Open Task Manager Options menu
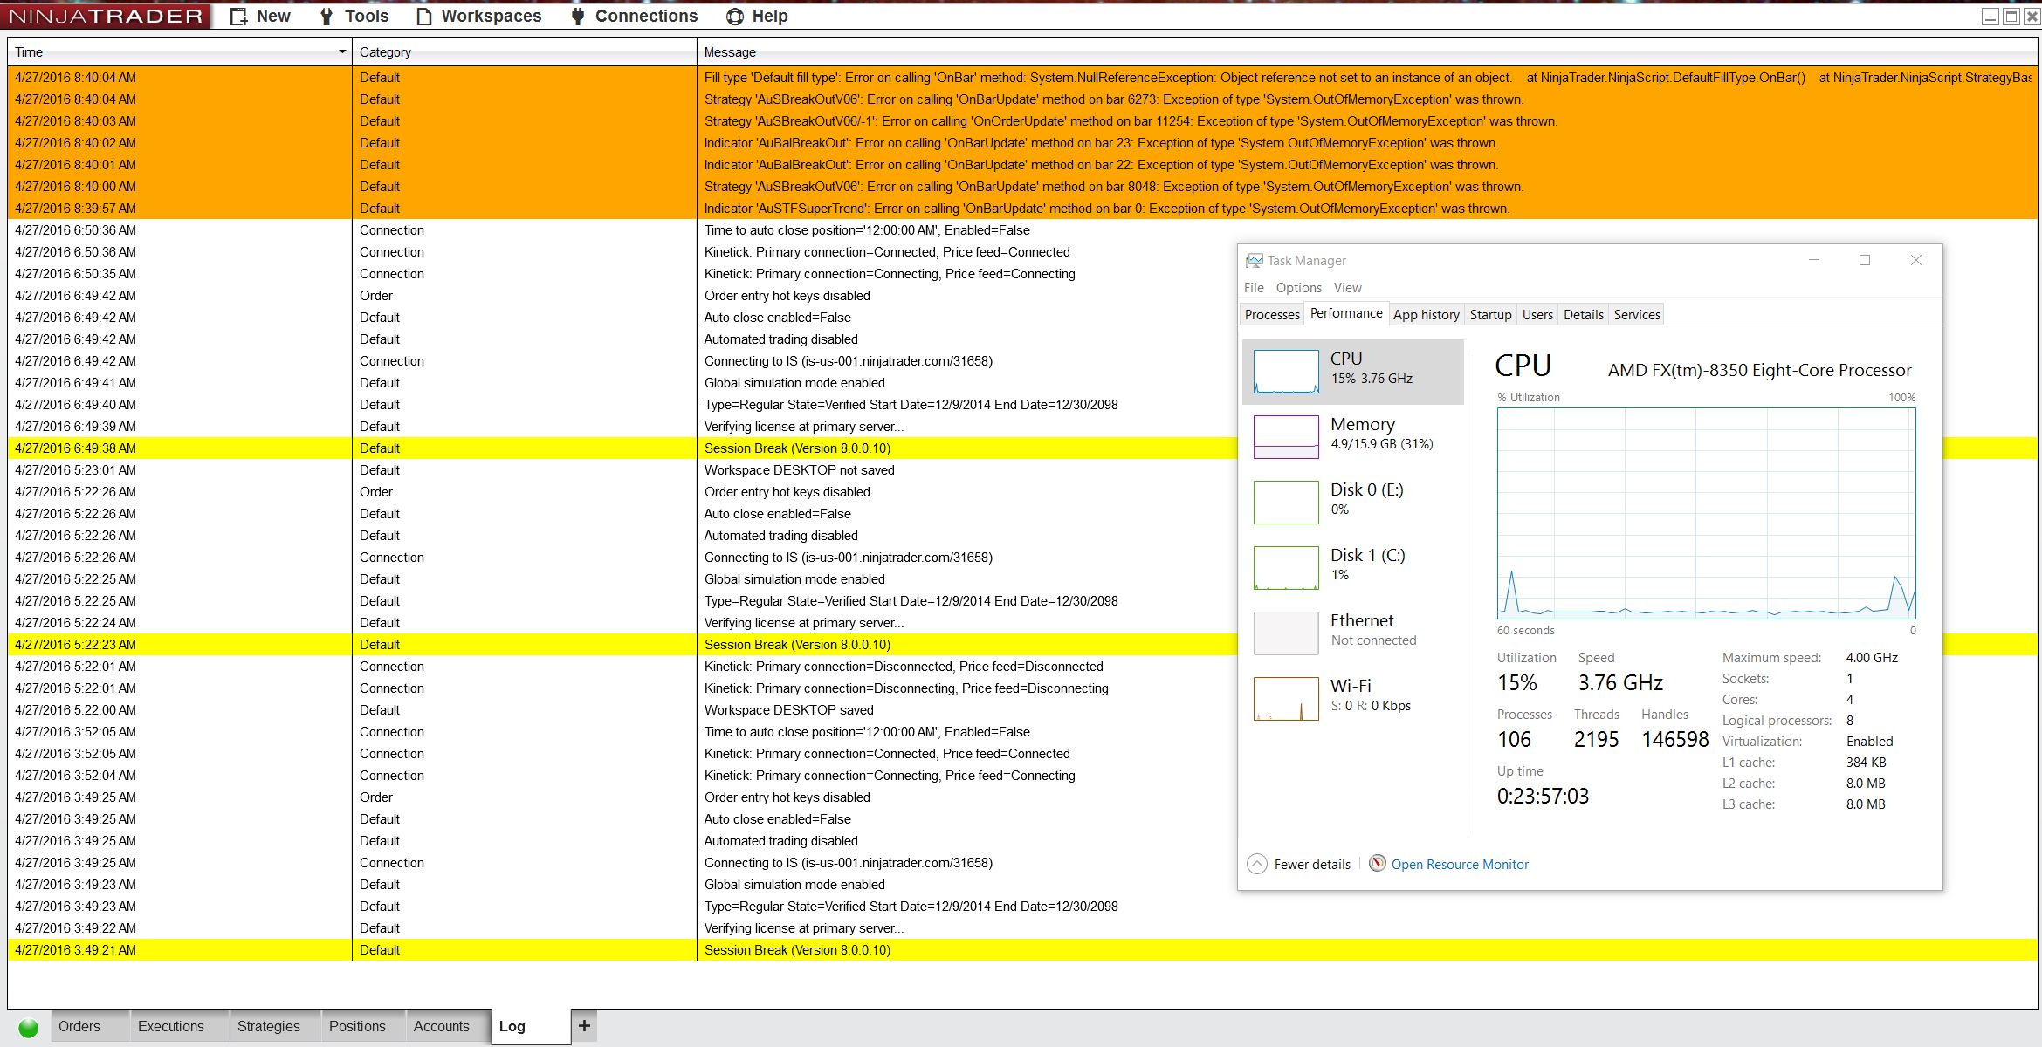Image resolution: width=2042 pixels, height=1047 pixels. 1298,288
